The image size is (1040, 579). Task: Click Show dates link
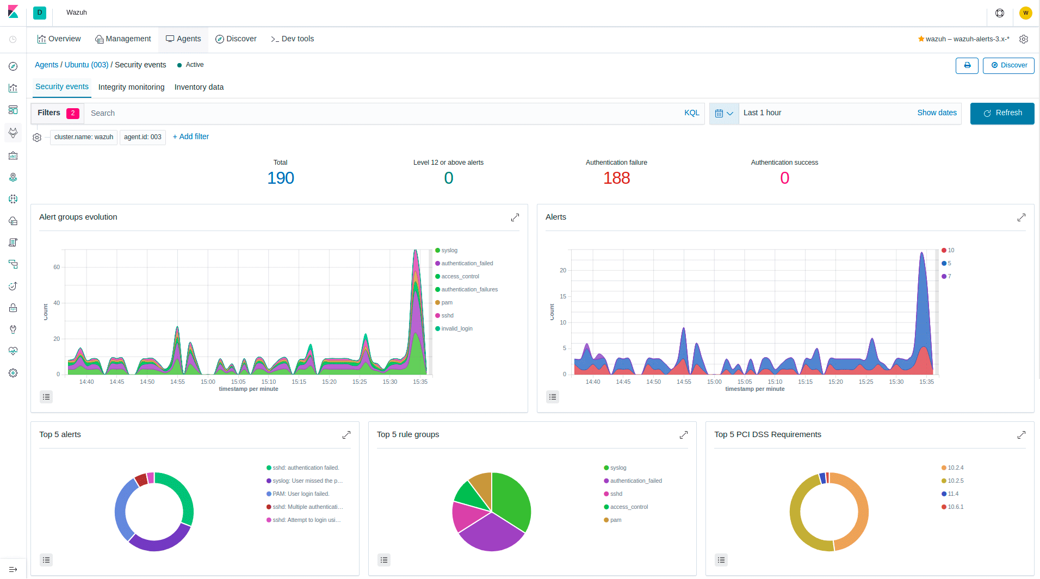(937, 113)
